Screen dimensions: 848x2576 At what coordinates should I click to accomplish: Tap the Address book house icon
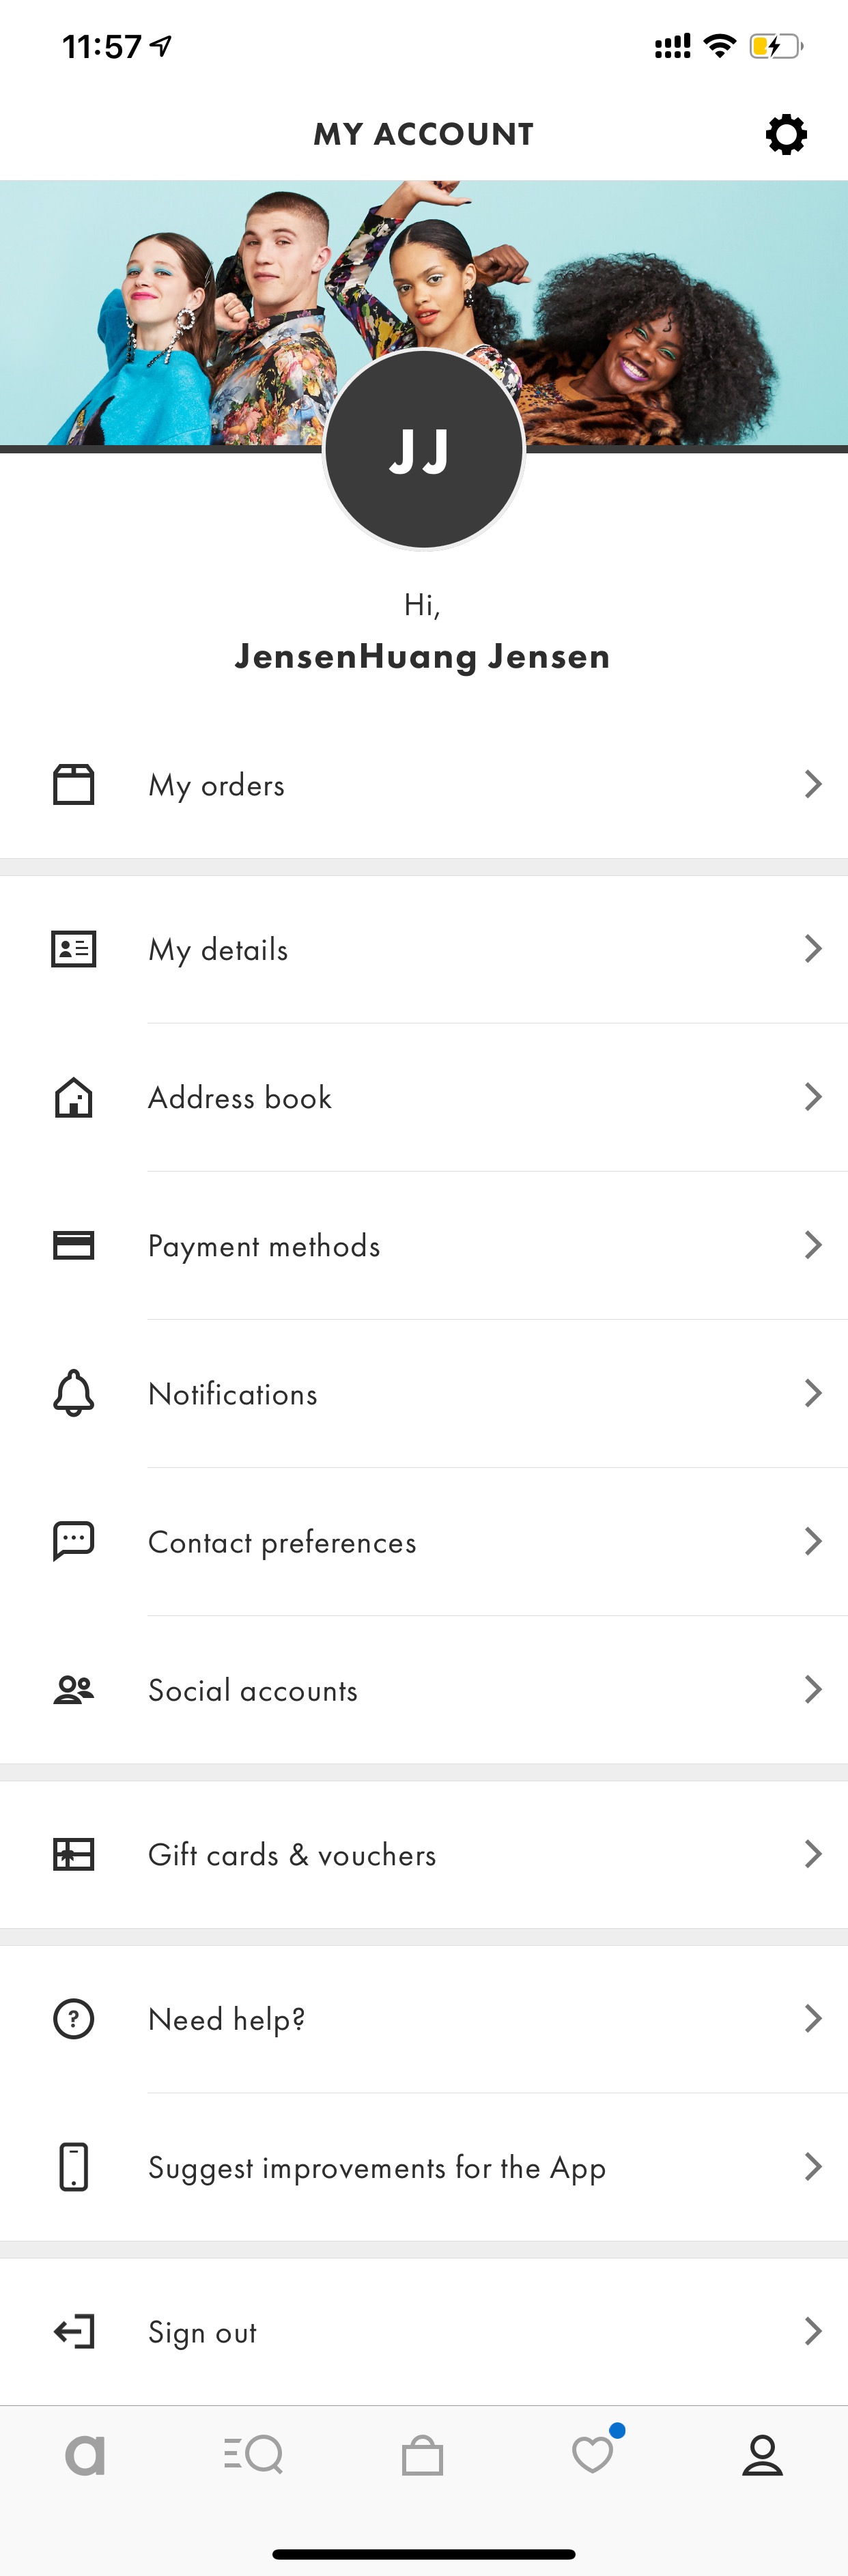click(73, 1097)
